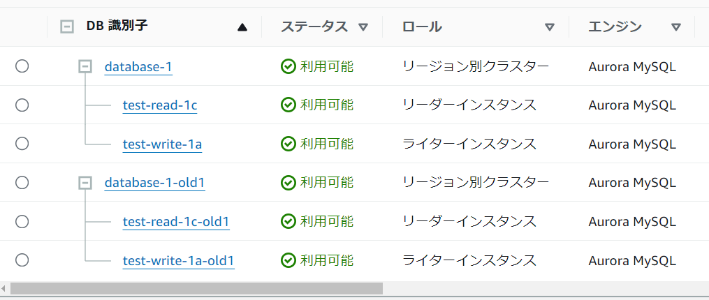The height and width of the screenshot is (300, 709).
Task: Sort ascending by DB 識別子 arrow
Action: point(242,27)
